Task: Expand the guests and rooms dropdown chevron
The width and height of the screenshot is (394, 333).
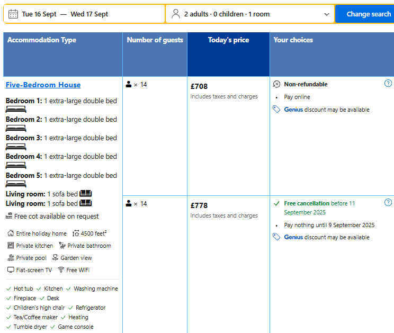Action: [x=326, y=14]
